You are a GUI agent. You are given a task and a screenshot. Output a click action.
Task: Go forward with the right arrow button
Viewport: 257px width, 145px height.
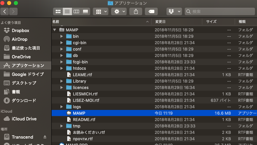click(13, 11)
